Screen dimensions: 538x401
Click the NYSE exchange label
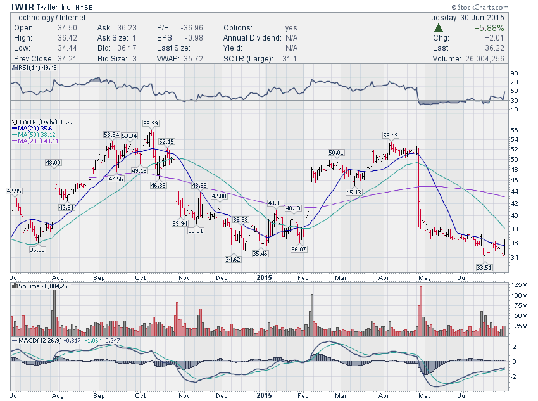tap(84, 7)
